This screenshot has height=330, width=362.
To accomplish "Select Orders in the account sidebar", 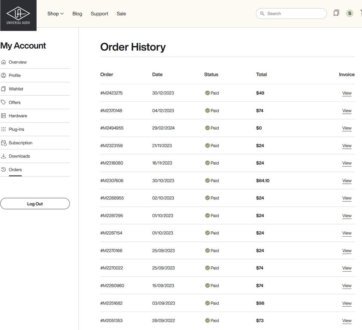I will pyautogui.click(x=15, y=170).
